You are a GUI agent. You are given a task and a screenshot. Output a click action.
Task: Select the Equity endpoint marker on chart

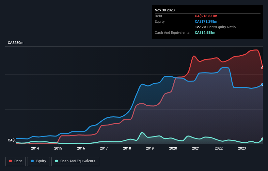262,85
